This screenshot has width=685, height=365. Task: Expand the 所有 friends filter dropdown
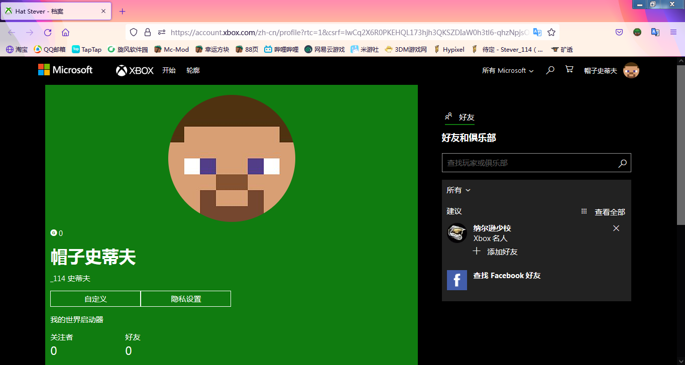pos(459,190)
